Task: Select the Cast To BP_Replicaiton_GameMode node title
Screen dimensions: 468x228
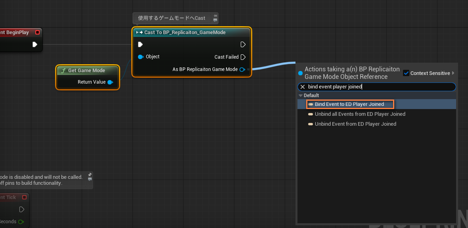Action: (185, 32)
